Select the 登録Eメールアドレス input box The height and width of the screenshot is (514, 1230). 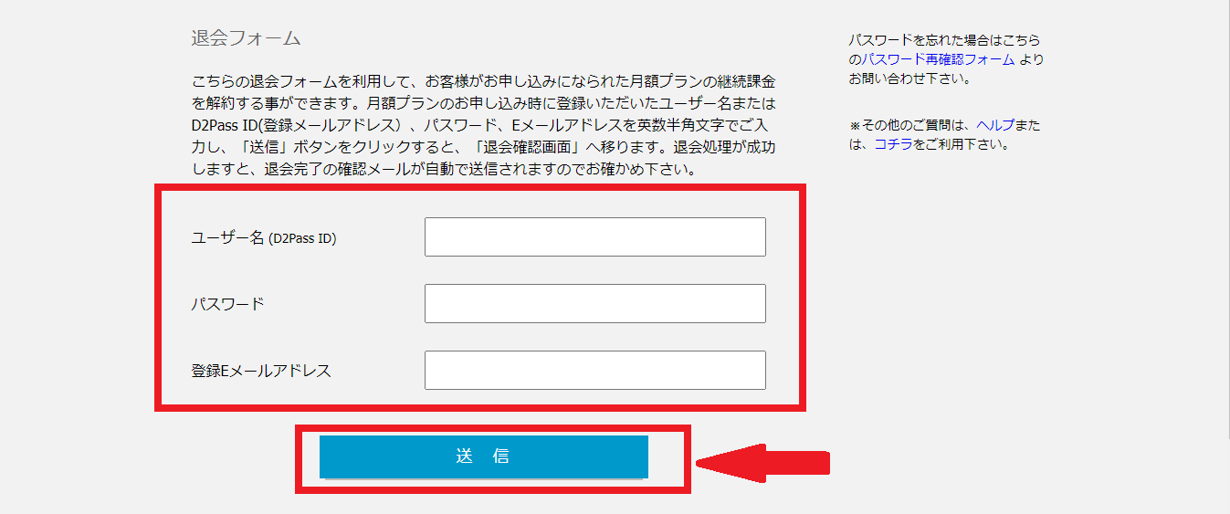[x=594, y=370]
